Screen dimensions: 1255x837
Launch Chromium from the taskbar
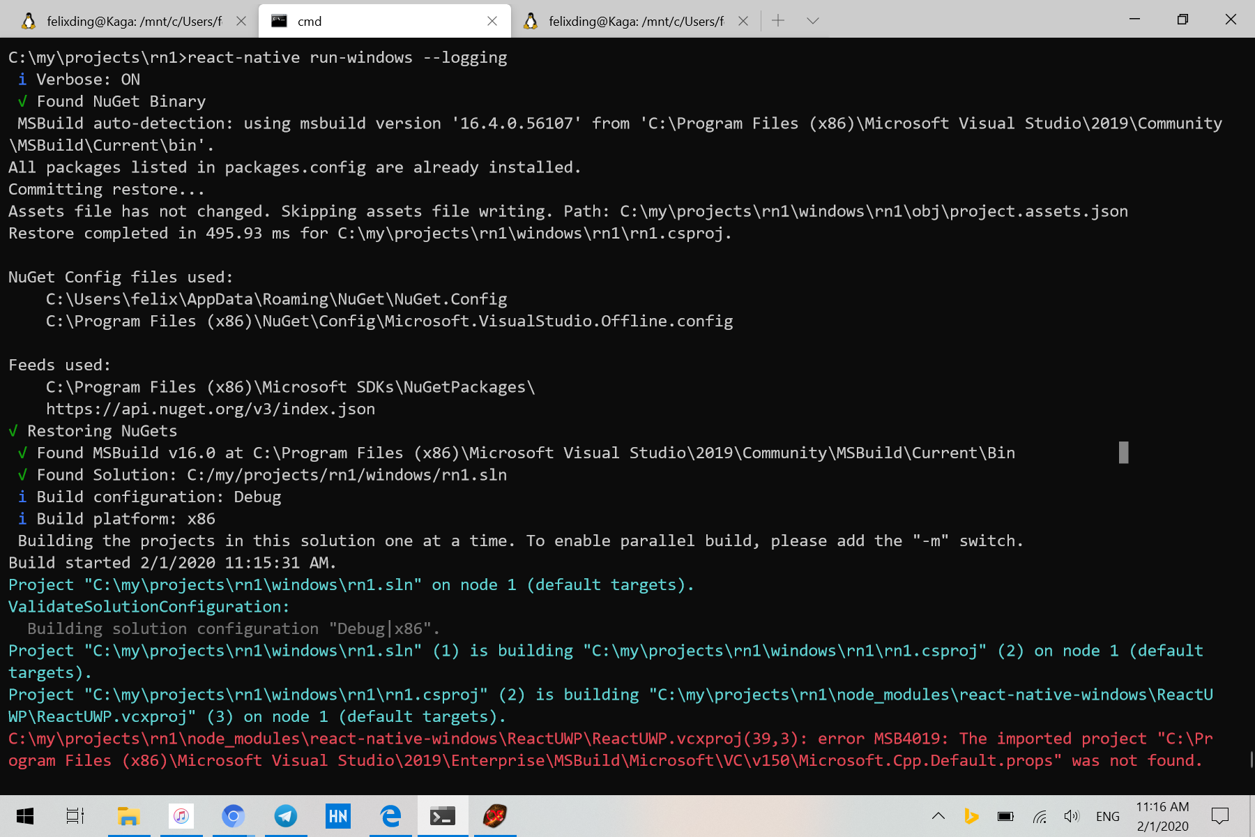(234, 815)
